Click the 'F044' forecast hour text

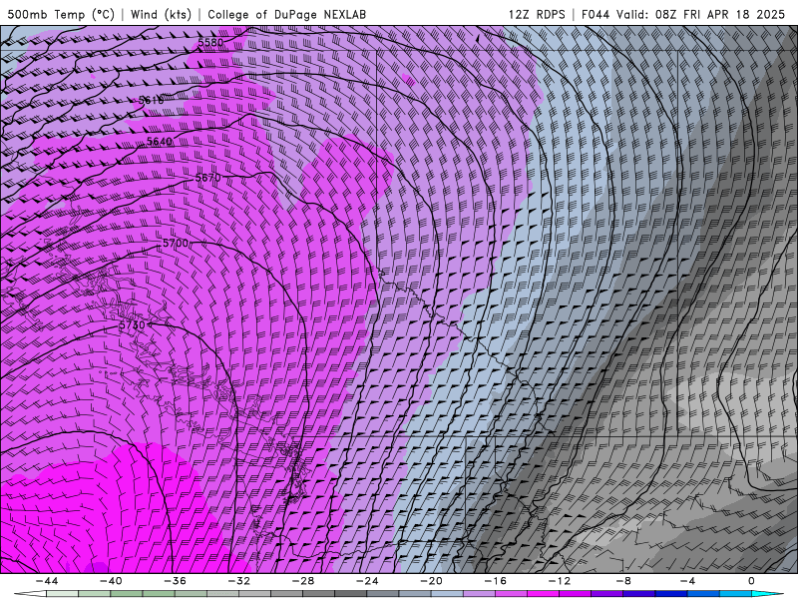[x=595, y=14]
